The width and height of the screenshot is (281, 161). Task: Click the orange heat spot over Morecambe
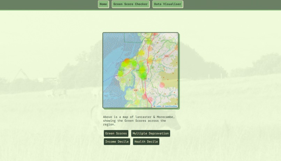coord(127,61)
